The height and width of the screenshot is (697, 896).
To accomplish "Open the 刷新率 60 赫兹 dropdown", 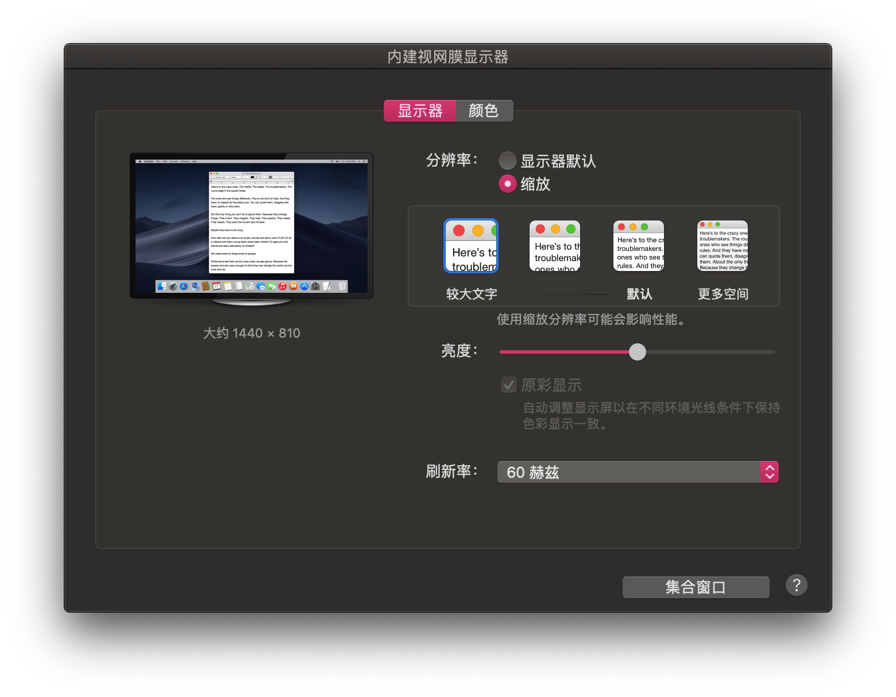I will [638, 472].
